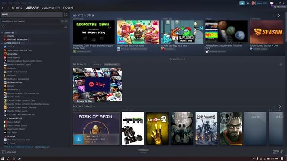Click the Batman Arkham Asylum GOTY icon
The width and height of the screenshot is (287, 161).
[x=5, y=61]
